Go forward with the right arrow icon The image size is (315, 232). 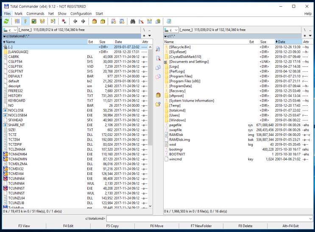click(x=83, y=21)
